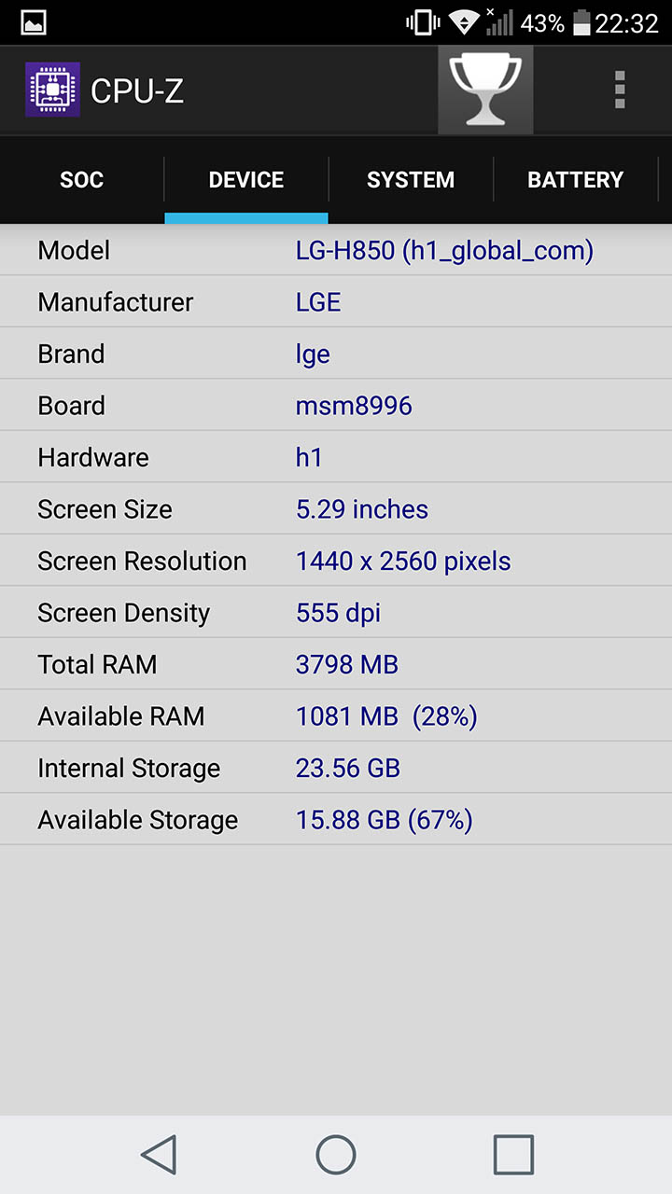This screenshot has width=672, height=1194.
Task: Open the BATTERY tab
Action: (x=575, y=180)
